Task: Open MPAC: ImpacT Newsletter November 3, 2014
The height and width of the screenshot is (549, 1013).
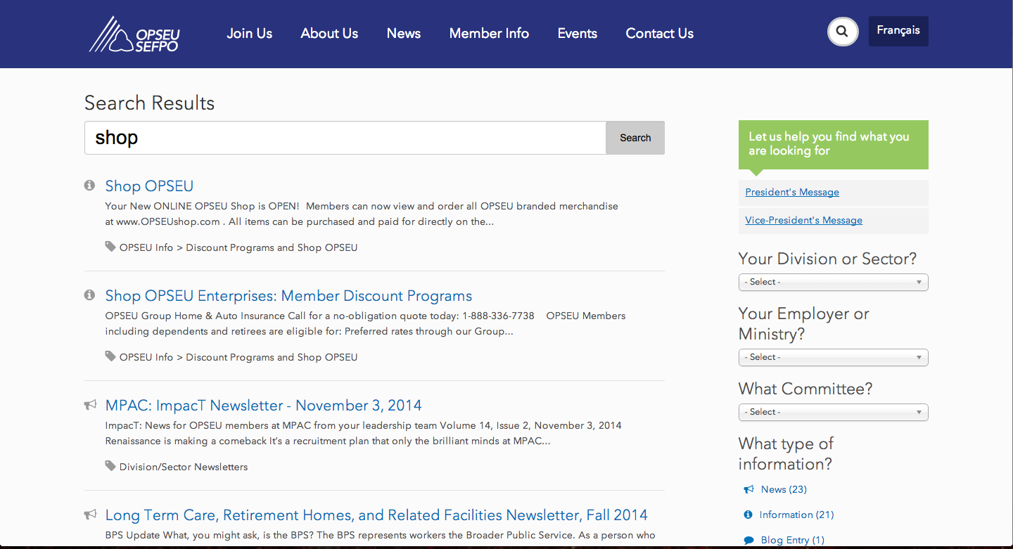Action: point(263,406)
